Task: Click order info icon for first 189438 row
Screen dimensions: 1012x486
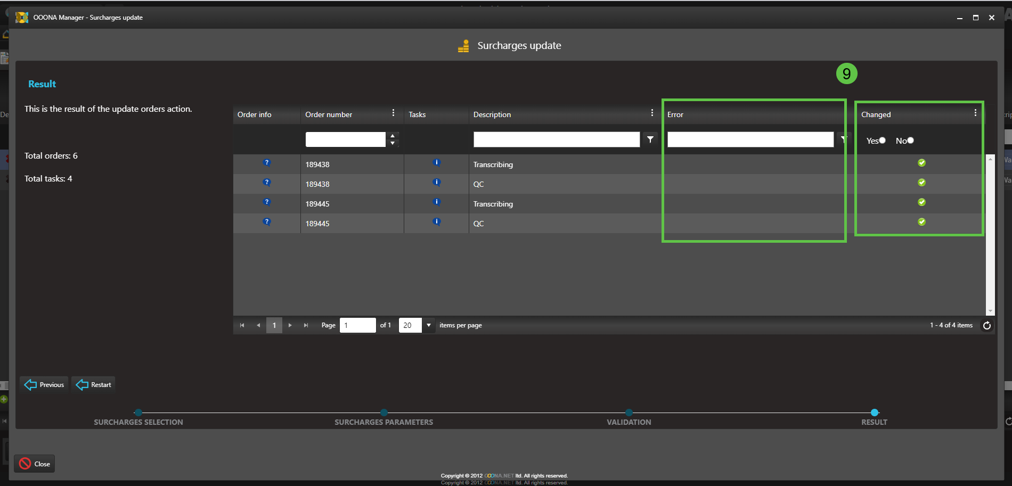Action: pyautogui.click(x=267, y=163)
